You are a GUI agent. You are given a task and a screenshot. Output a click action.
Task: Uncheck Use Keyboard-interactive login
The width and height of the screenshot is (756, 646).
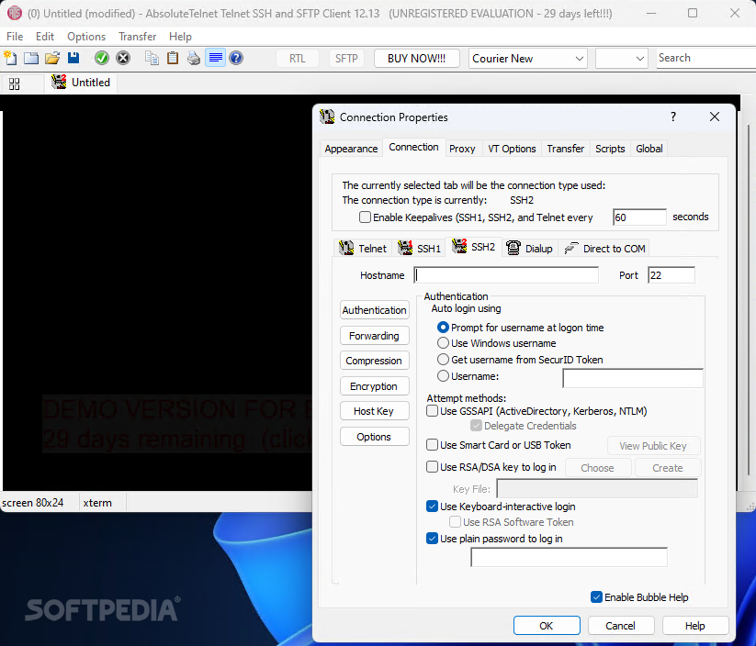(x=432, y=507)
